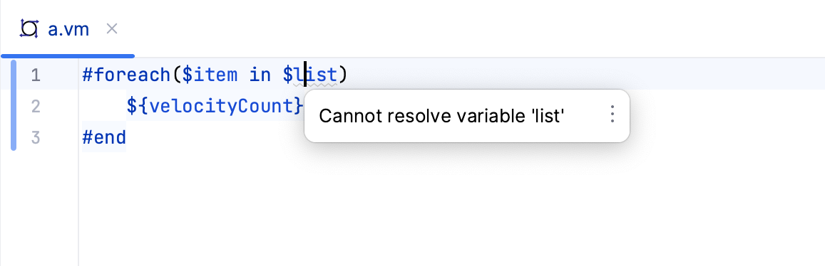Click the empty gutter area below line 3

pos(39,210)
